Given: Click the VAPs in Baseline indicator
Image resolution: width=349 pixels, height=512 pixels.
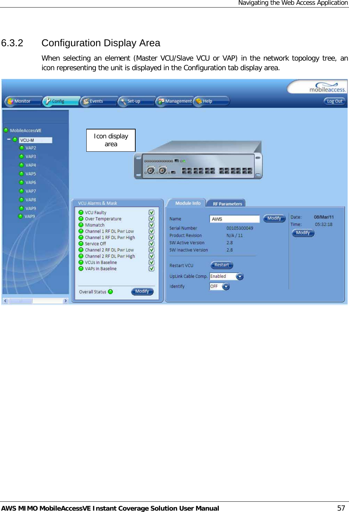Looking at the screenshot, I should 81,268.
